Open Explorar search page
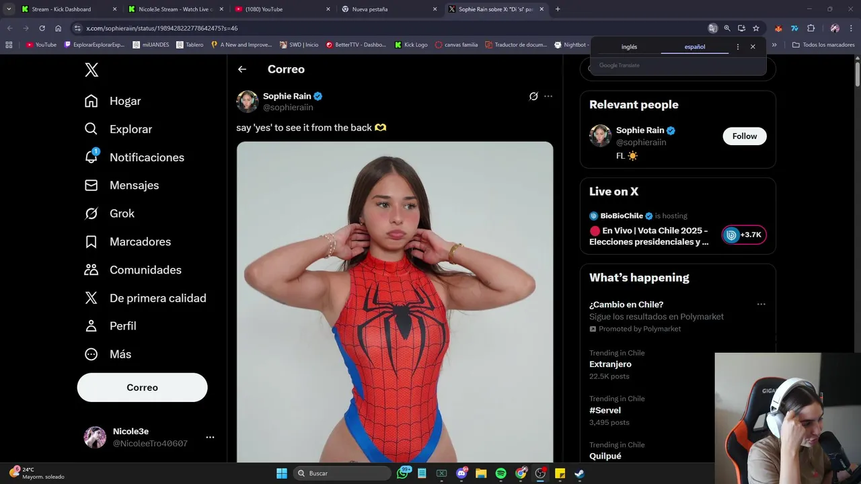The image size is (861, 484). 118,129
